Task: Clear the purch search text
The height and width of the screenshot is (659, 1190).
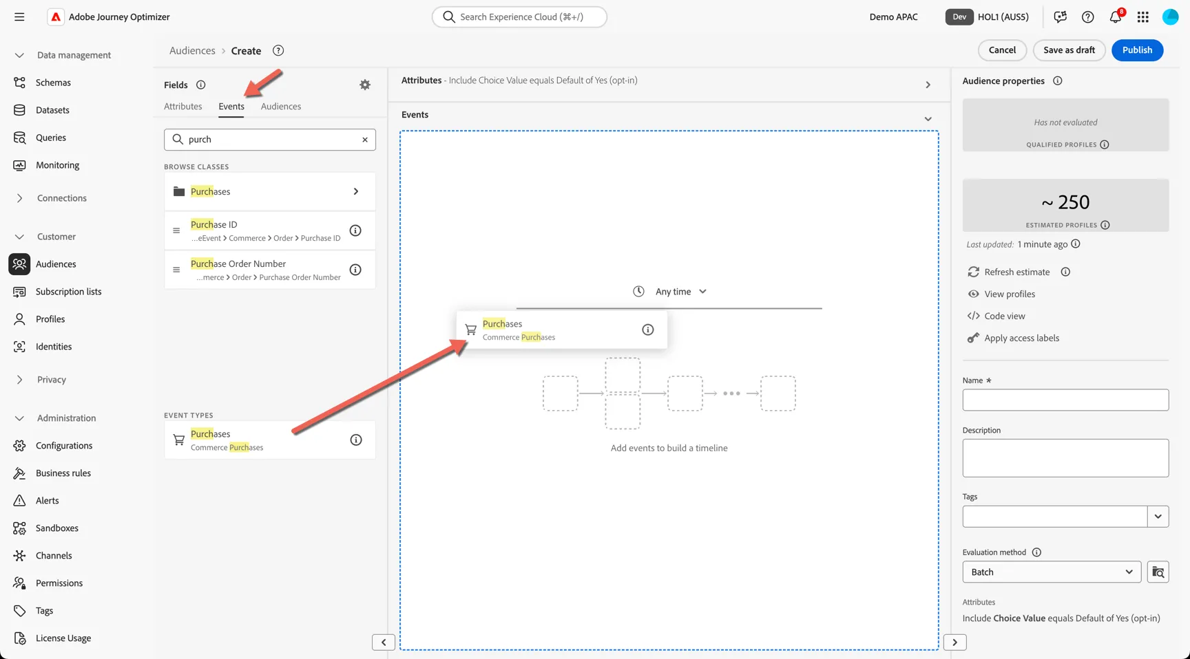Action: click(x=365, y=140)
